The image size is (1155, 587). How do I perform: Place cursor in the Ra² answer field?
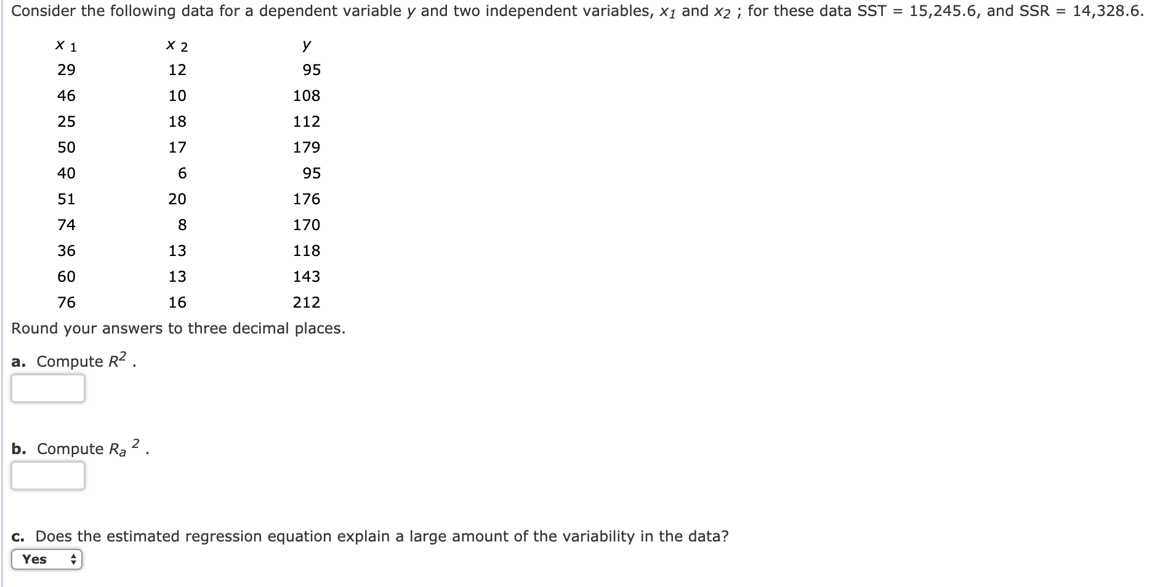(x=47, y=476)
